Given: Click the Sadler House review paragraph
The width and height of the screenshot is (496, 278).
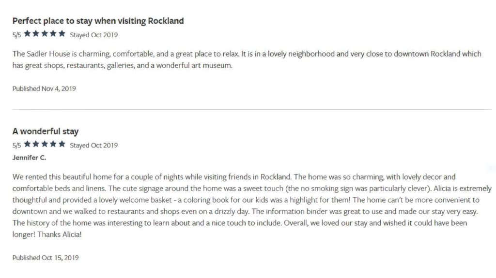Looking at the screenshot, I should coord(247,59).
